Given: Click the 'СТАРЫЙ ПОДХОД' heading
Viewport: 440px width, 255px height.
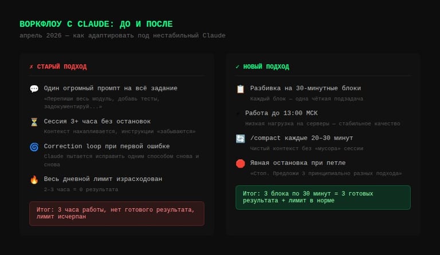Looking at the screenshot, I should (62, 67).
